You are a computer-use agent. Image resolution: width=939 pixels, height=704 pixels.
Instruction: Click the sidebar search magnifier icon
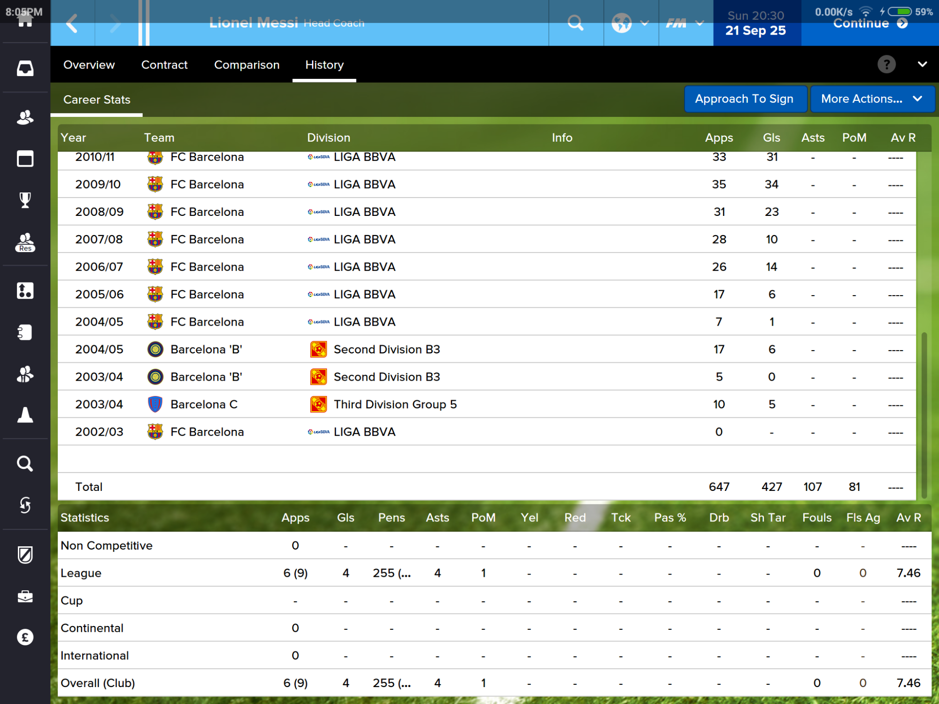pos(25,464)
